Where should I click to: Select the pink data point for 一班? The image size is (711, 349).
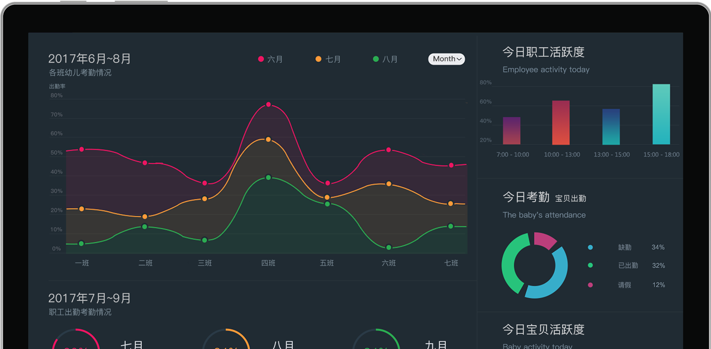pos(82,149)
